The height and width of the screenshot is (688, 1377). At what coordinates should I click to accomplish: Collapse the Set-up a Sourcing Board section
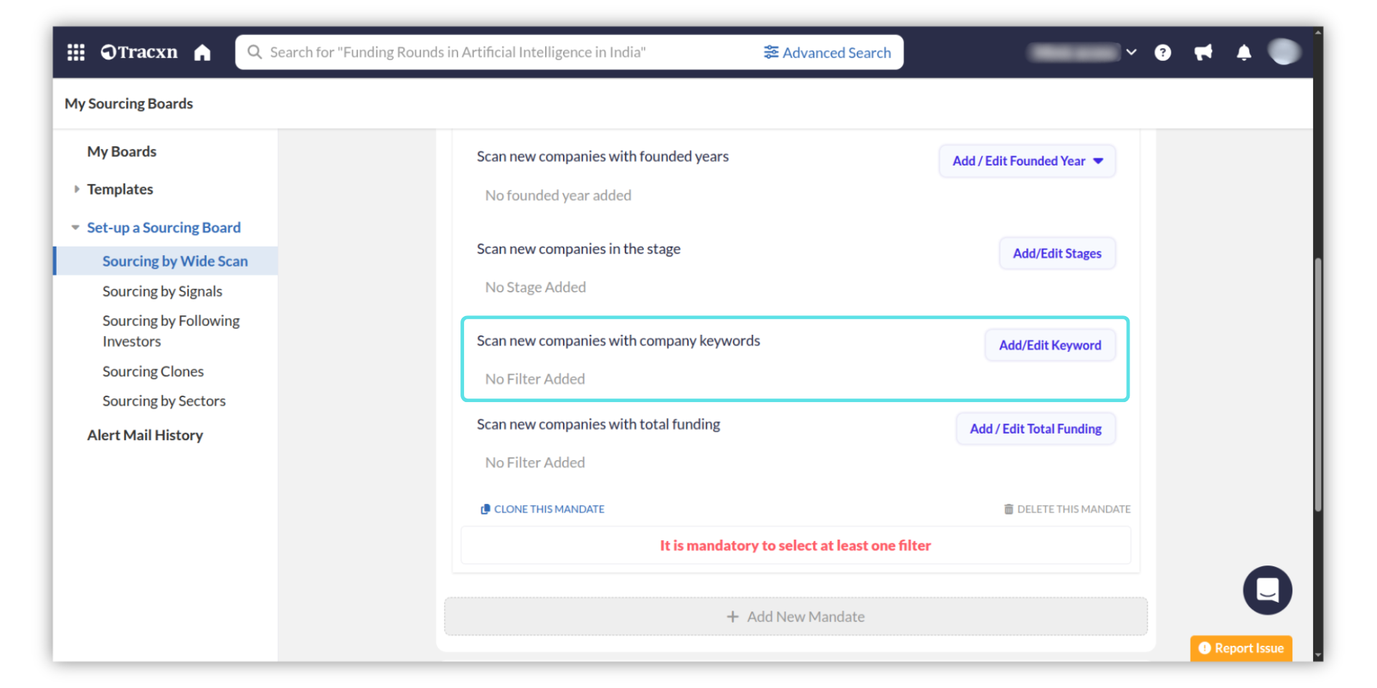(x=75, y=228)
